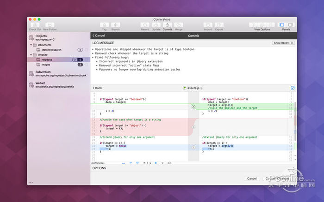Image resolution: width=324 pixels, height=202 pixels.
Task: Select the Projects repository icon
Action: [x=31, y=38]
